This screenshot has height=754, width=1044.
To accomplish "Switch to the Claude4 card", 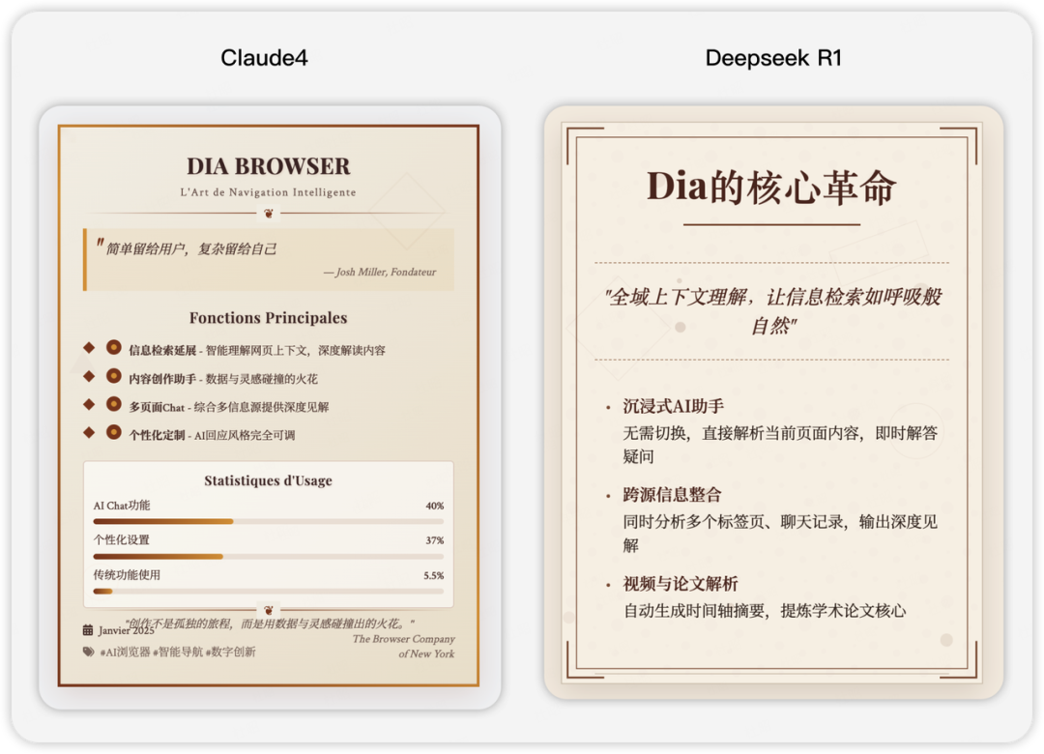I will tap(263, 58).
